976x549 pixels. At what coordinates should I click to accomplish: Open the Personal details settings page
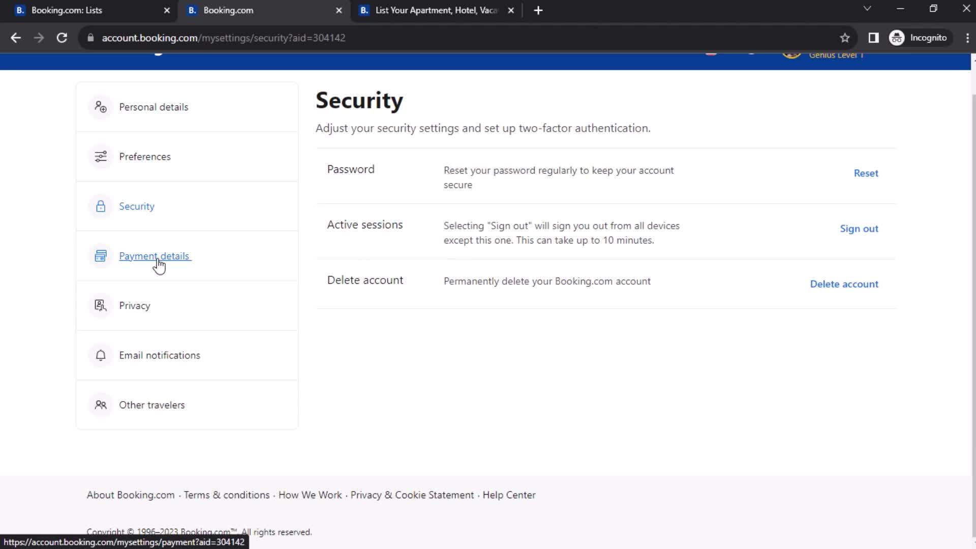[154, 107]
